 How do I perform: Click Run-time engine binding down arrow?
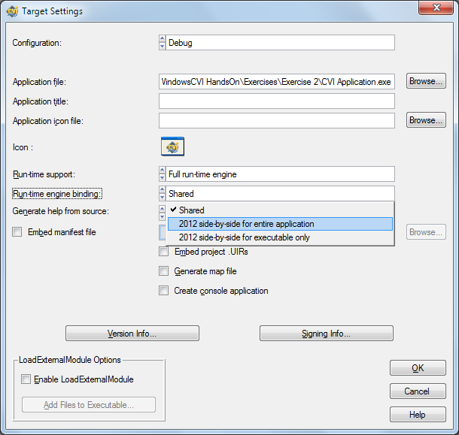(163, 197)
